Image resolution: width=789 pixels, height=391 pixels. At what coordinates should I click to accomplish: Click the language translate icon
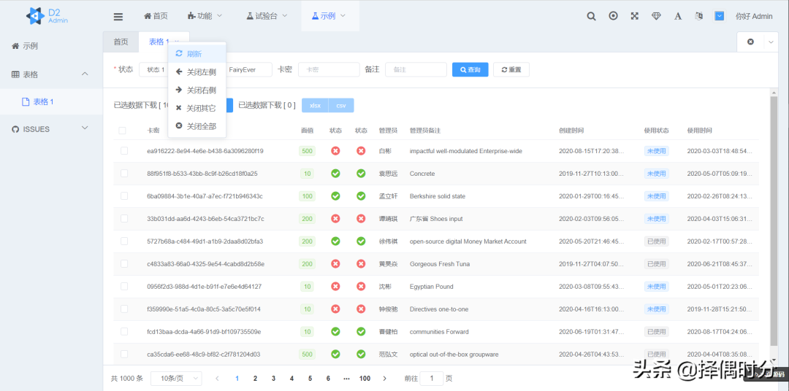tap(698, 16)
